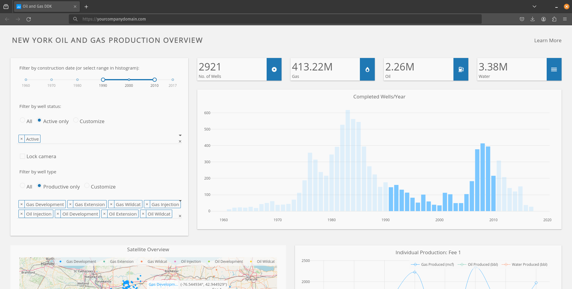Click the Learn More link

pyautogui.click(x=548, y=40)
